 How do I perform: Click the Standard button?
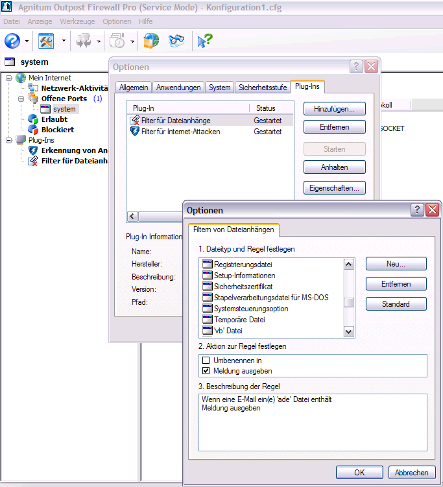[x=396, y=303]
